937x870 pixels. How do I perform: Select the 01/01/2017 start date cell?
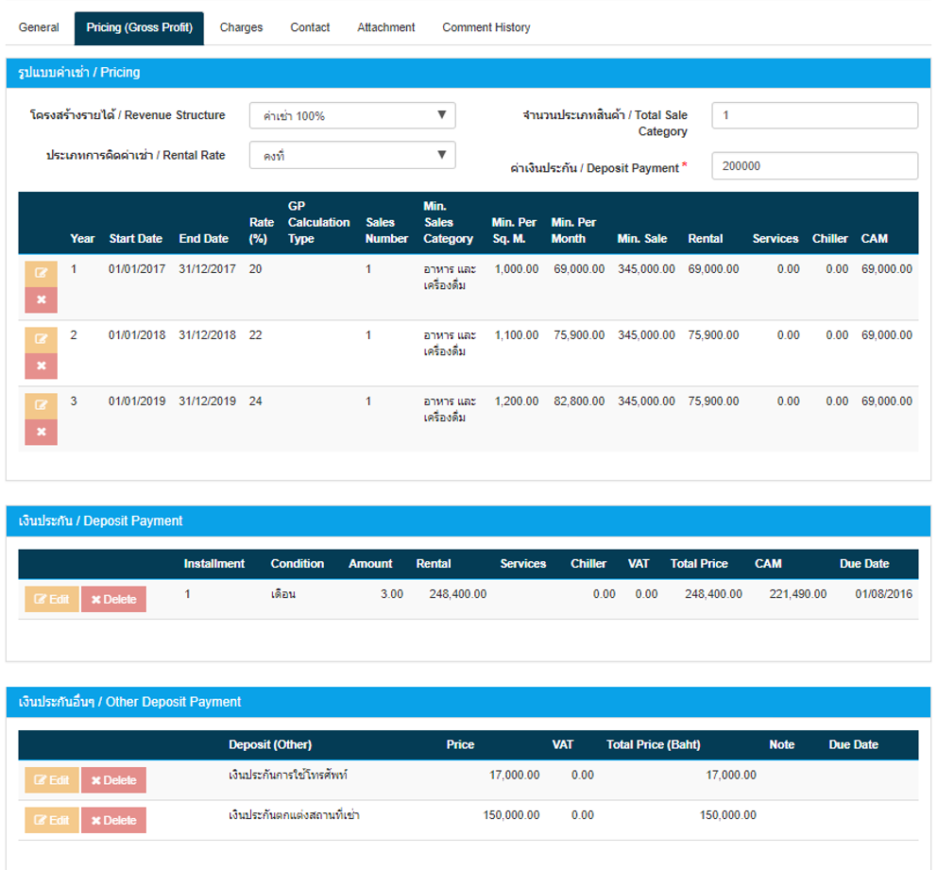click(x=137, y=269)
